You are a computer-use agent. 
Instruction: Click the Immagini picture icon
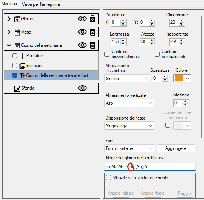tap(22, 66)
